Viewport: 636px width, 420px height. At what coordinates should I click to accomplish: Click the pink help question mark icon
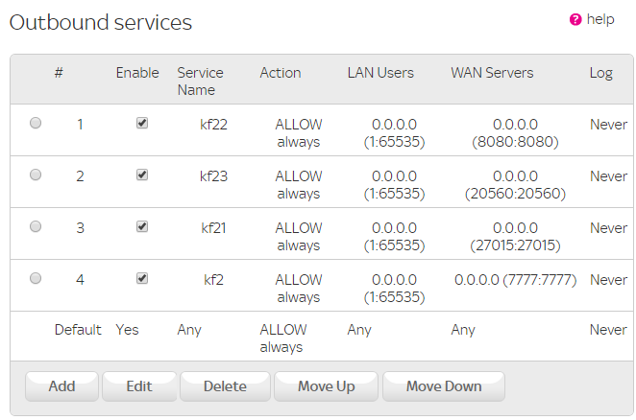[575, 19]
